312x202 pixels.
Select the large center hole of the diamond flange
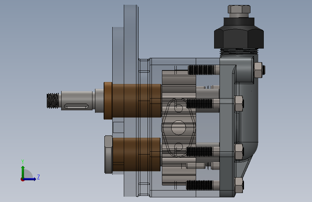point(178,128)
